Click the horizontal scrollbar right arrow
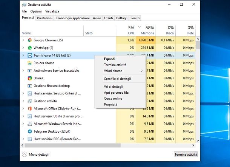The image size is (230, 167). pyautogui.click(x=193, y=145)
